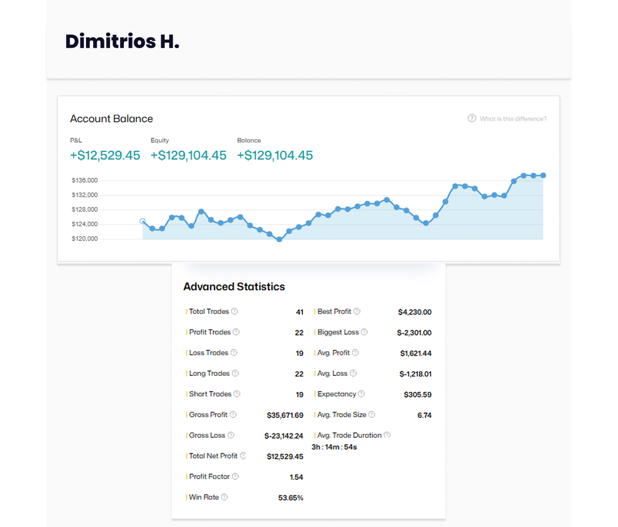
Task: Click the $132,000 axis label
Action: click(x=84, y=195)
